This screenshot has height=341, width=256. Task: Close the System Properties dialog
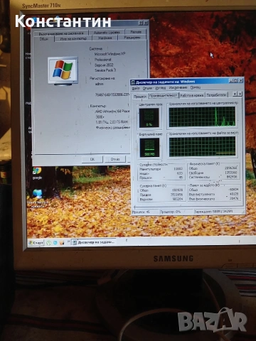tap(146, 23)
